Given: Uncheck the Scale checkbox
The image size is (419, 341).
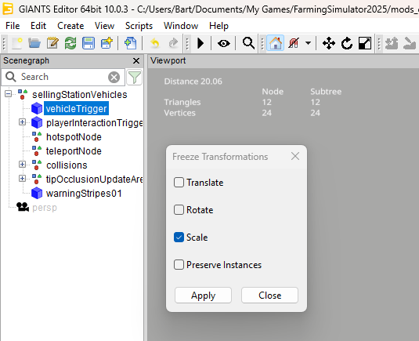Looking at the screenshot, I should pos(179,238).
